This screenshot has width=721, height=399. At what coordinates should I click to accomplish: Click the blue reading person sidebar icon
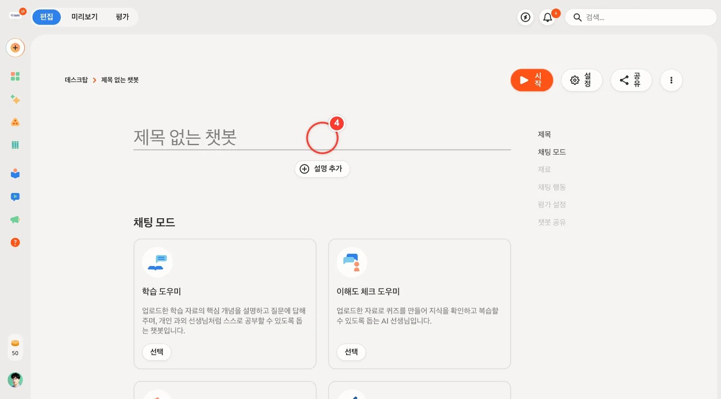(x=15, y=174)
